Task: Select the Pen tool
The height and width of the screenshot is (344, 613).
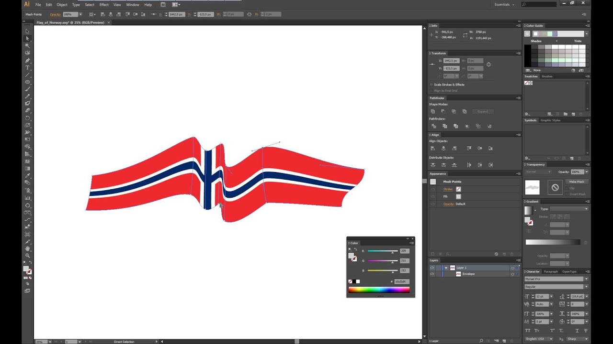Action: [27, 60]
